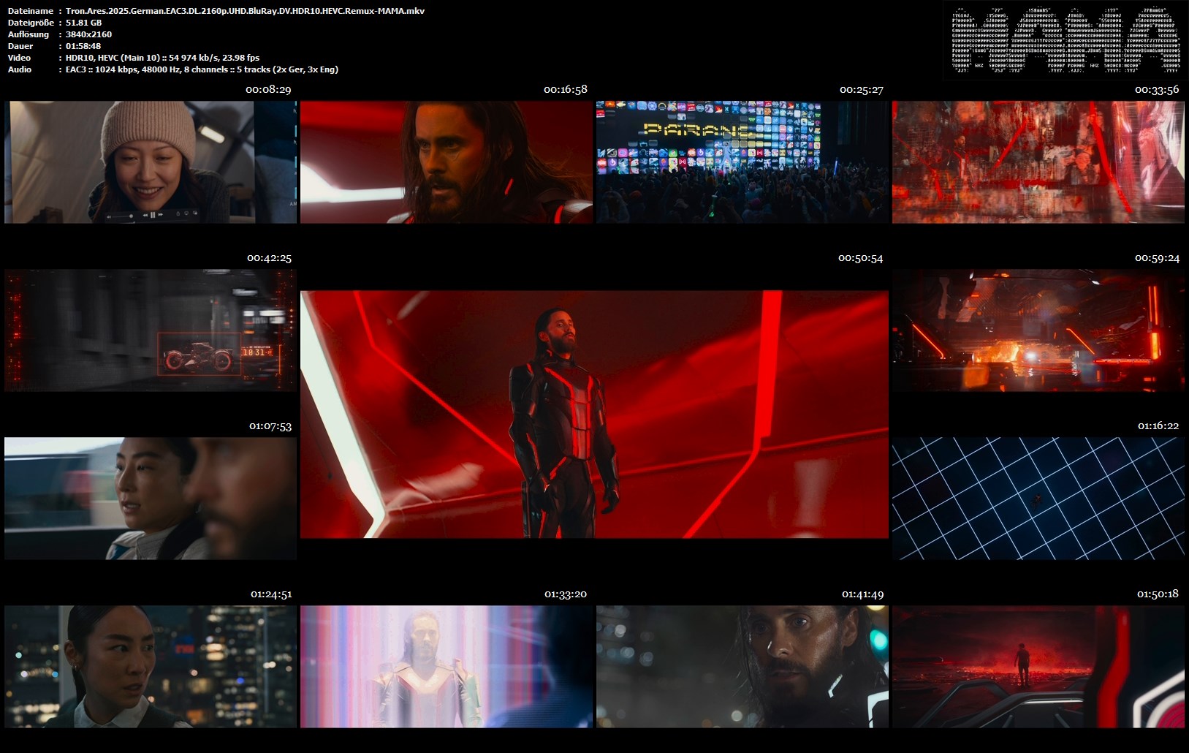
Task: Open the red landscape thumbnail at 01:50:18
Action: click(x=1038, y=667)
